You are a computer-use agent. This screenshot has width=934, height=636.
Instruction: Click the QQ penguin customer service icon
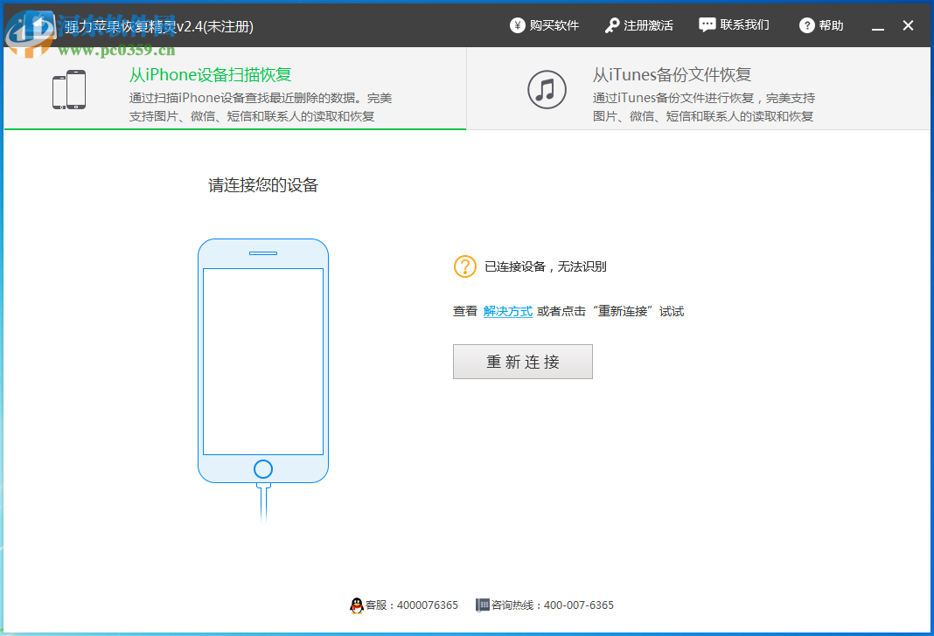click(x=357, y=605)
